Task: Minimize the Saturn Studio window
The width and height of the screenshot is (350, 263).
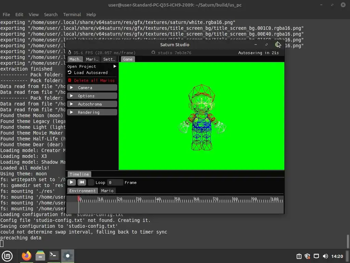Action: pos(256,45)
